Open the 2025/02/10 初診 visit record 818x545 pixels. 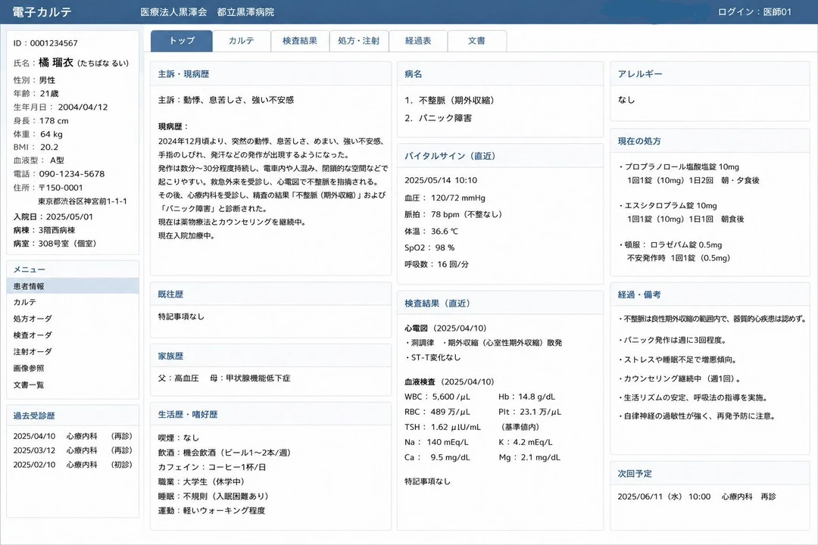pos(73,465)
